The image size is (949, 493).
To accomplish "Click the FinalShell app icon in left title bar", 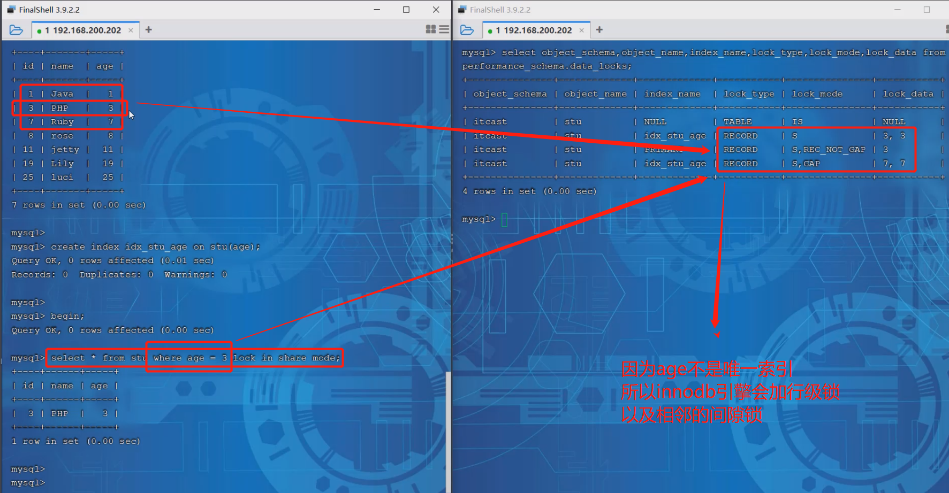I will tap(11, 10).
